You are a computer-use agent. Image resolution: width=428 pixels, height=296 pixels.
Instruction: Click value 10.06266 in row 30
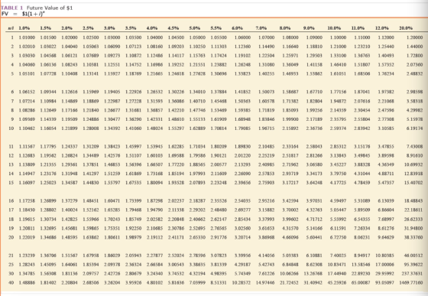[289, 274]
